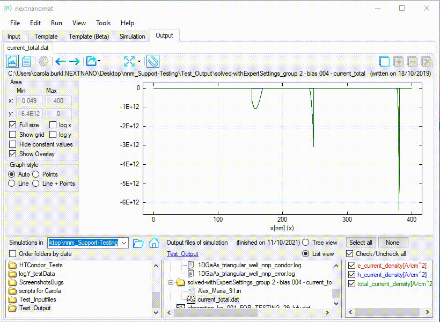Select the Line + Points graph style
The height and width of the screenshot is (322, 440).
tap(36, 184)
